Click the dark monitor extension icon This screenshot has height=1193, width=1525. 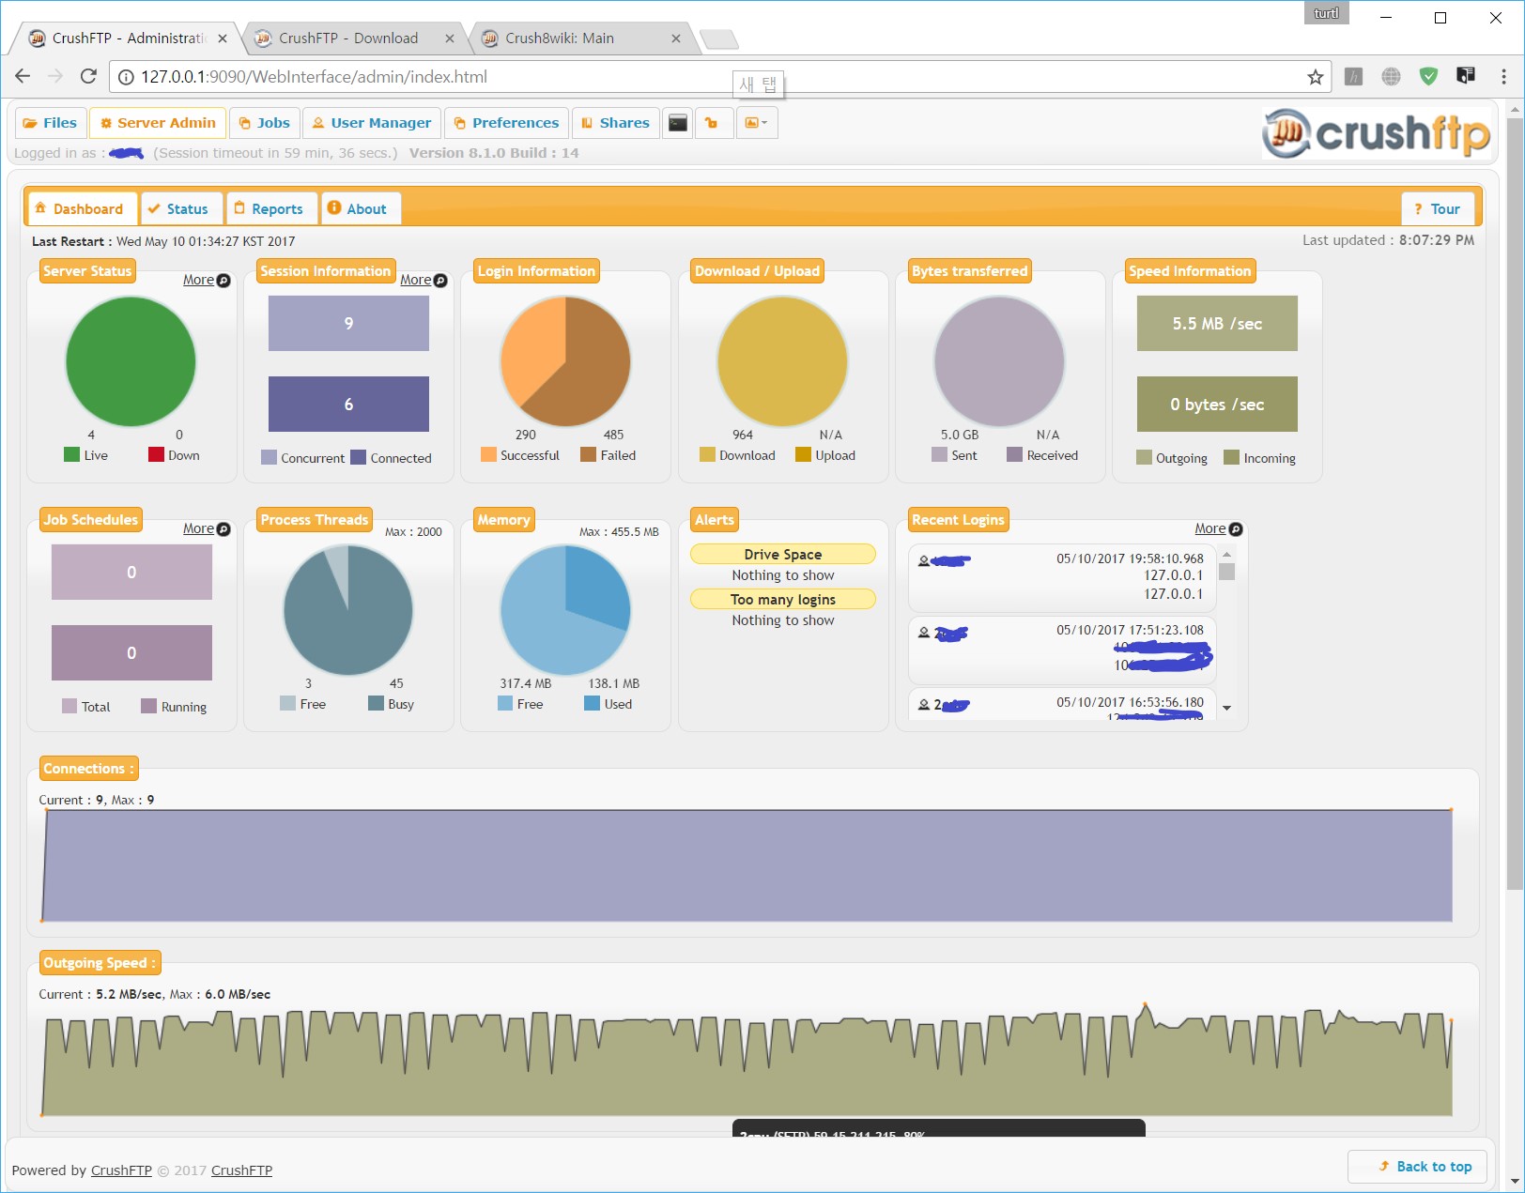(x=1465, y=76)
